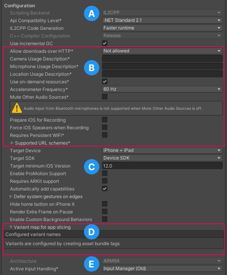This screenshot has width=227, height=275.
Task: Click the Configuration section heading
Action: pos(20,6)
